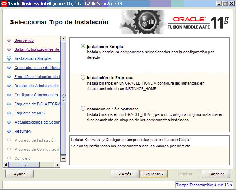Open Ayuda help
The image size is (236, 190).
tap(20, 174)
